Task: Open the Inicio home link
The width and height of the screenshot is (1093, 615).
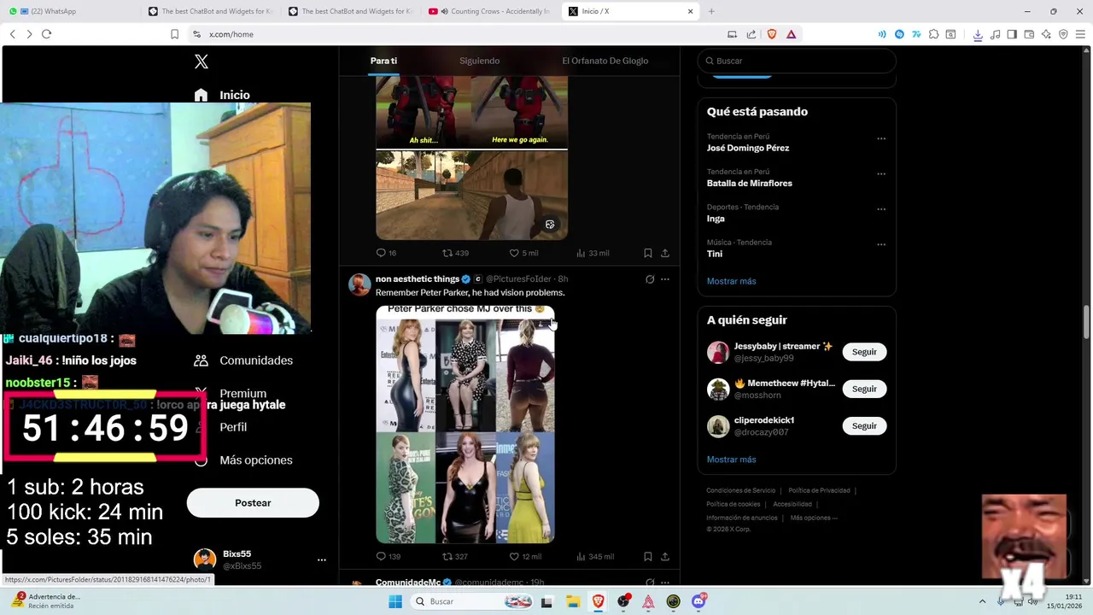Action: coord(222,95)
